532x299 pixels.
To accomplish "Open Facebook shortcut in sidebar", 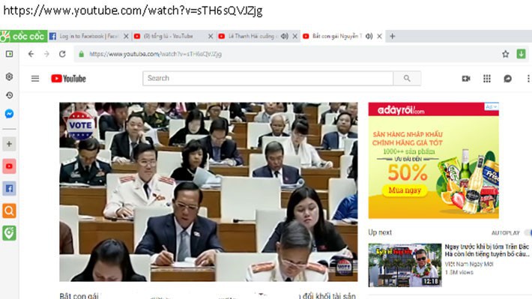I will pyautogui.click(x=9, y=188).
